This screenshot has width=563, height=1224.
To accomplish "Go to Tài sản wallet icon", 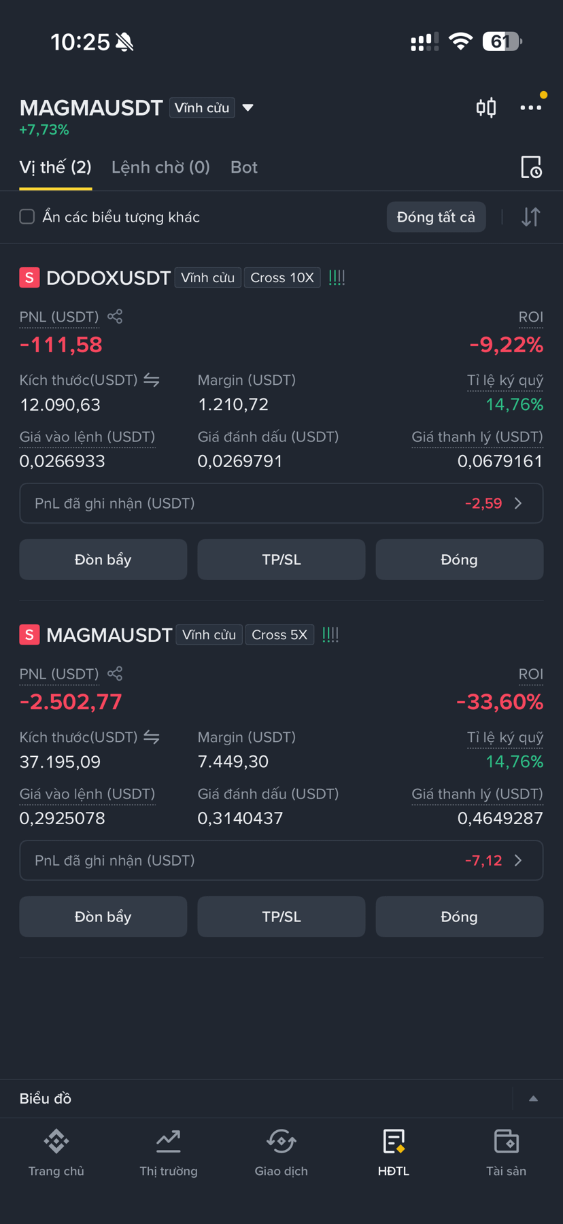I will 507,1152.
